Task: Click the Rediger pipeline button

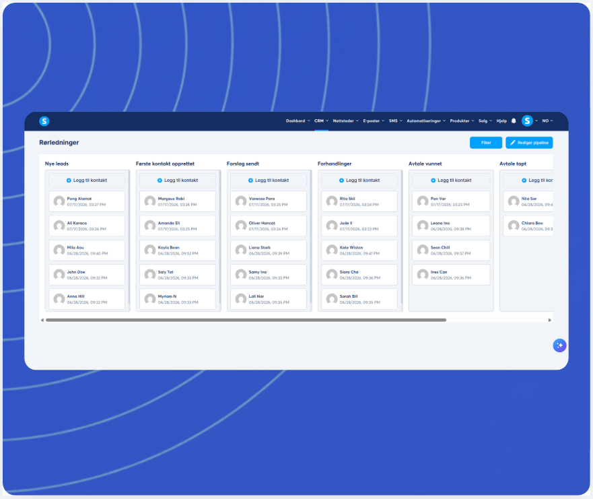Action: (x=529, y=143)
